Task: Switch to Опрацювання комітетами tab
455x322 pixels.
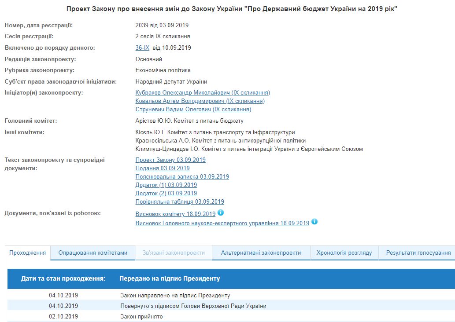Action: click(x=93, y=253)
